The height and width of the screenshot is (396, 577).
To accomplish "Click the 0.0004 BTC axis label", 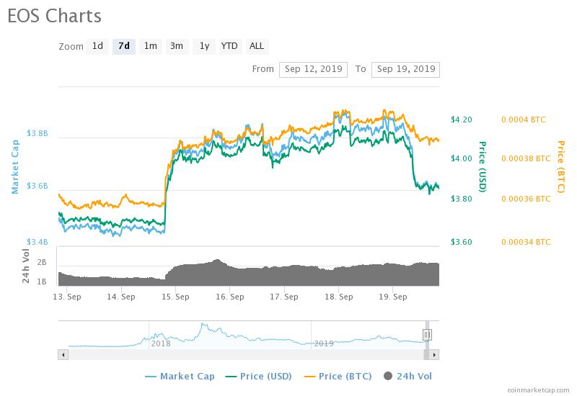I will [524, 120].
